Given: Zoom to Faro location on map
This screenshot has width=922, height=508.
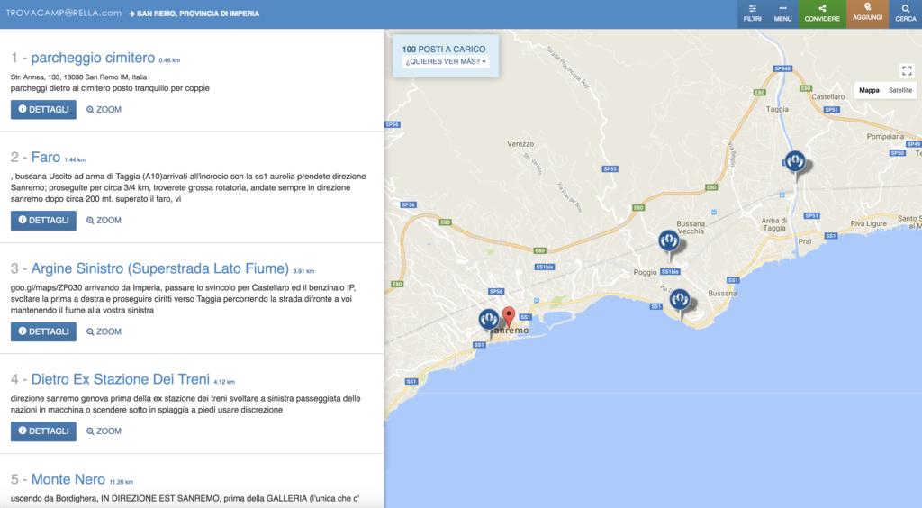Looking at the screenshot, I should [104, 221].
